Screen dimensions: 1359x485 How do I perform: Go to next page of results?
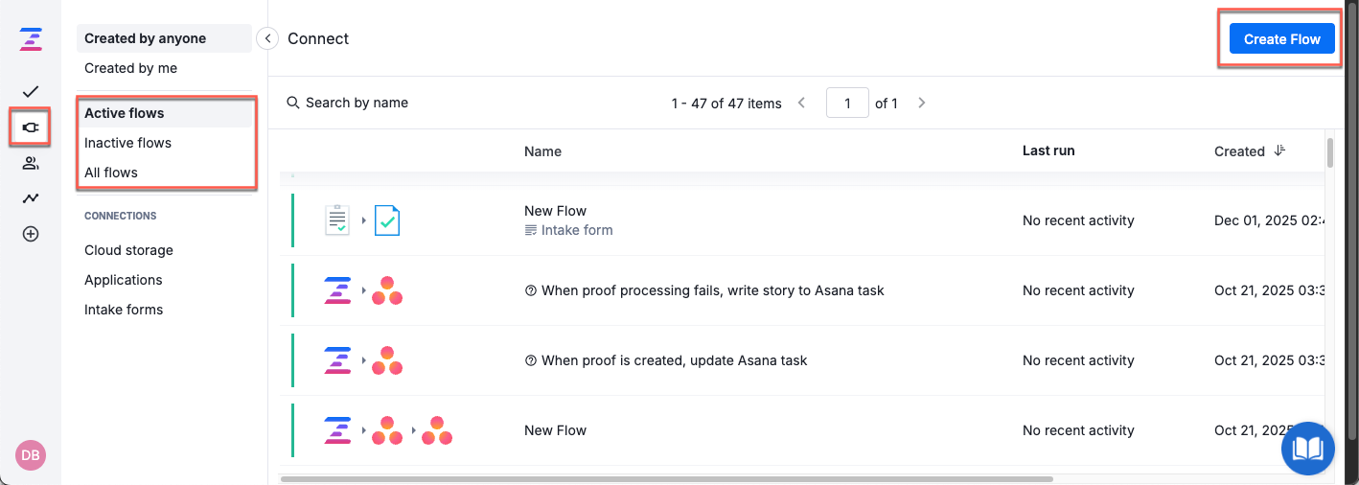click(x=922, y=104)
